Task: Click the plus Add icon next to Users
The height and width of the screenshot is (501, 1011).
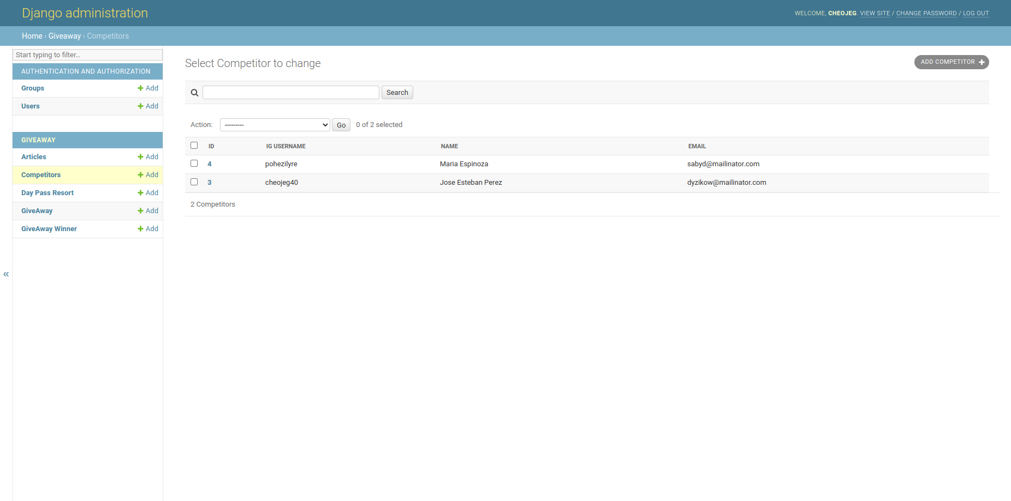Action: click(x=140, y=106)
